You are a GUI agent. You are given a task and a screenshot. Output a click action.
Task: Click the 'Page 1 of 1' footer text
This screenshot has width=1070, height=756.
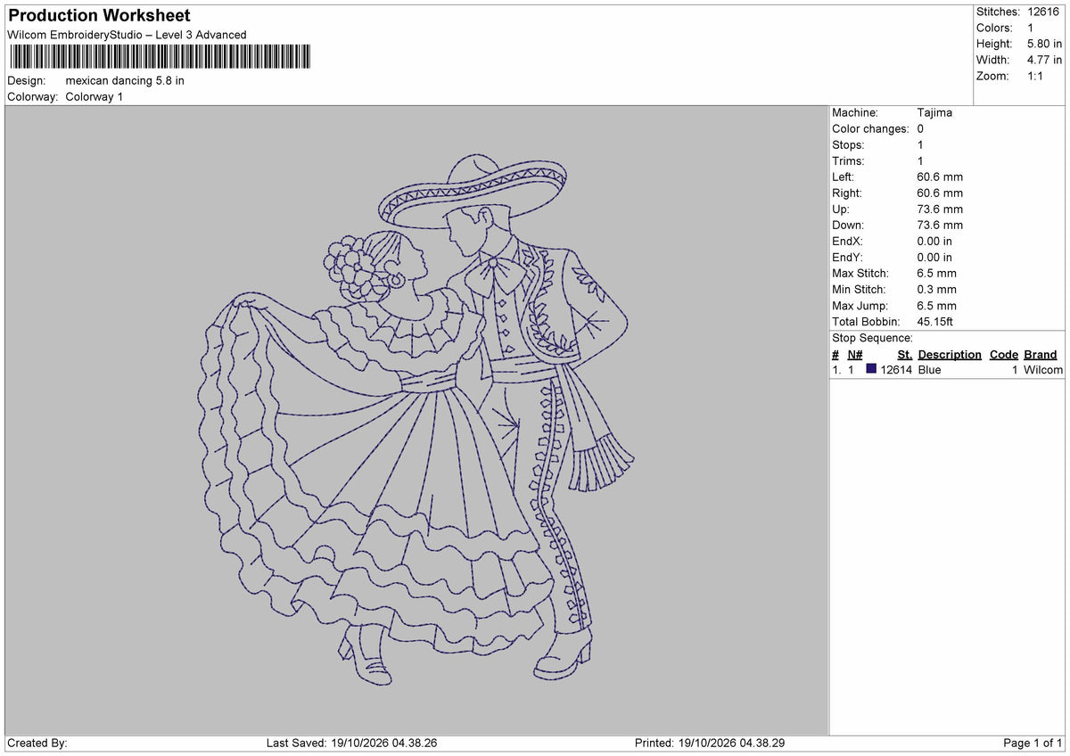point(1033,744)
